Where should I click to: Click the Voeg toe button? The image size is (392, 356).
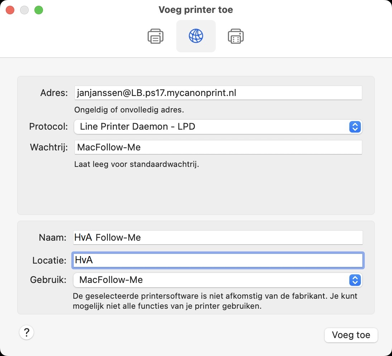tap(351, 335)
